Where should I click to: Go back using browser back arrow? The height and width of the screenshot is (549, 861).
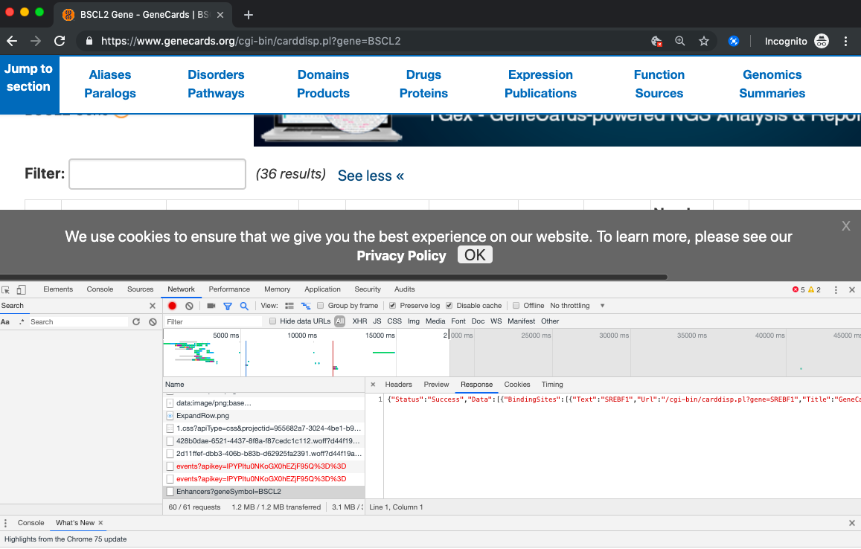(11, 41)
